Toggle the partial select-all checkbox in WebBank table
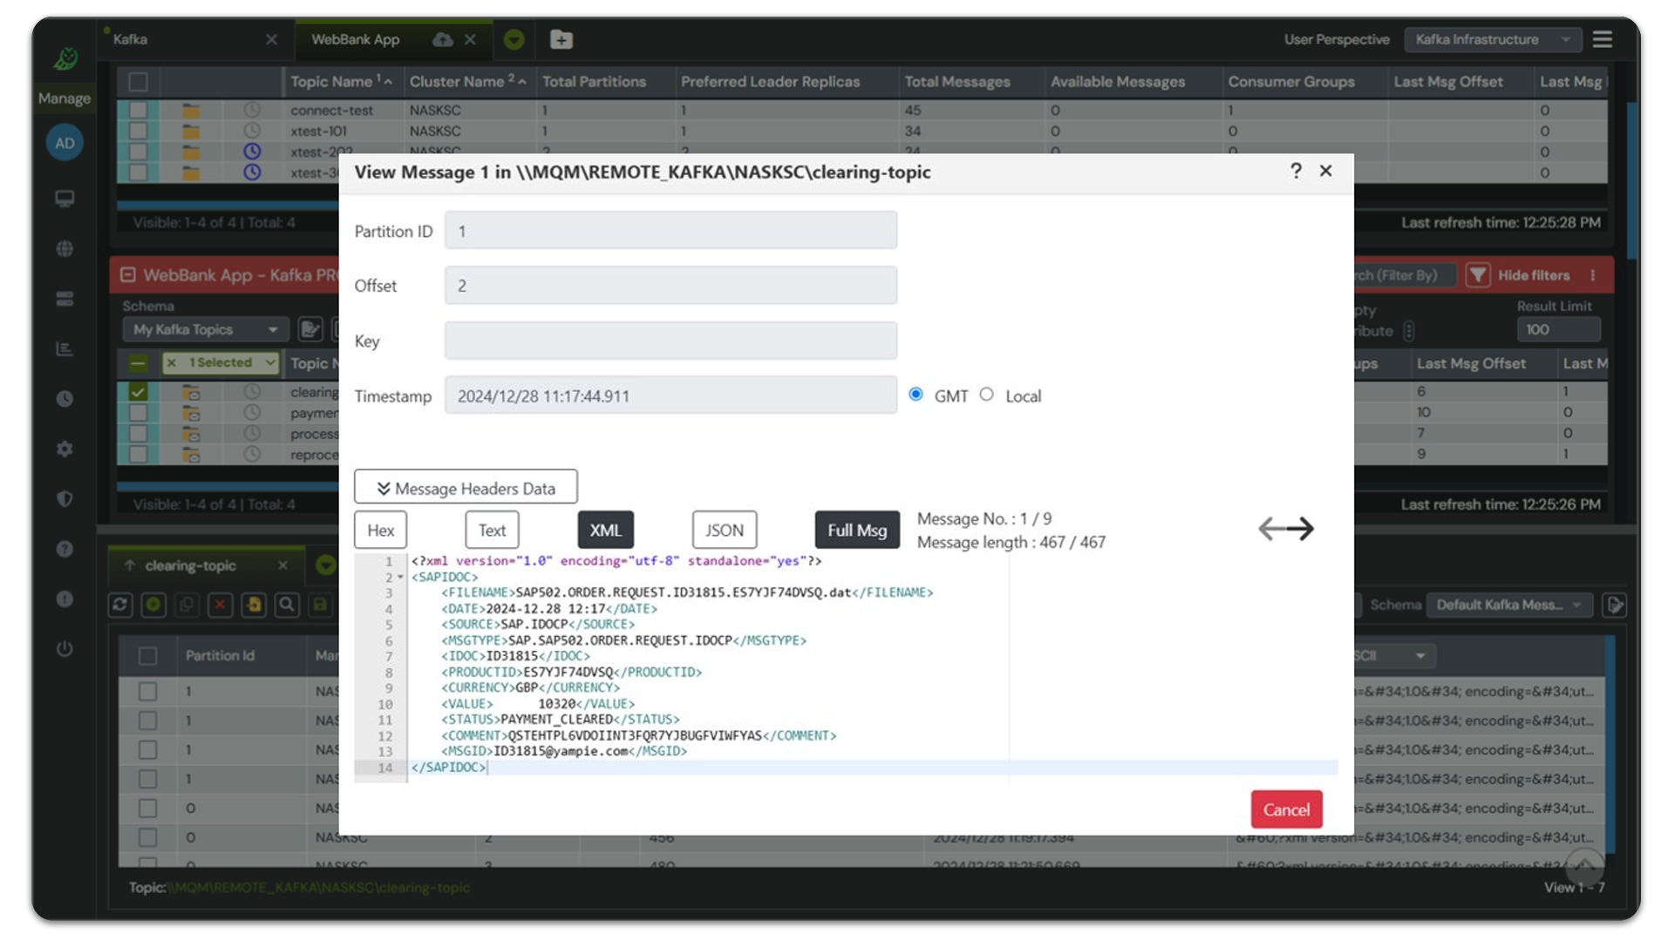The image size is (1674, 941). click(x=138, y=363)
